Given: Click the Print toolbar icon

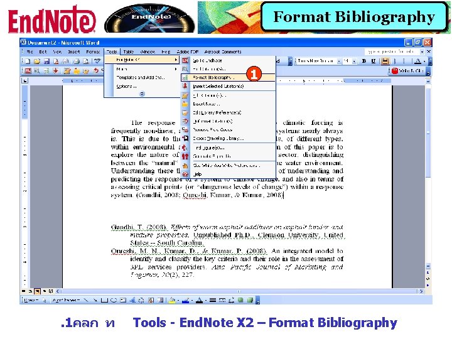Looking at the screenshot, I should point(77,61).
